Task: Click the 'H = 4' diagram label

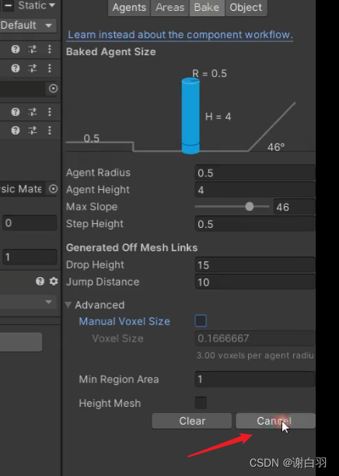Action: tap(218, 117)
